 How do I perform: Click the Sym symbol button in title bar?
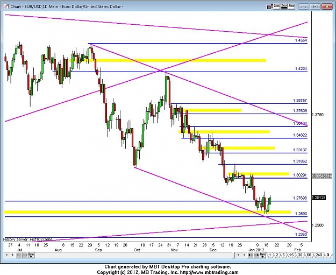pyautogui.click(x=277, y=6)
